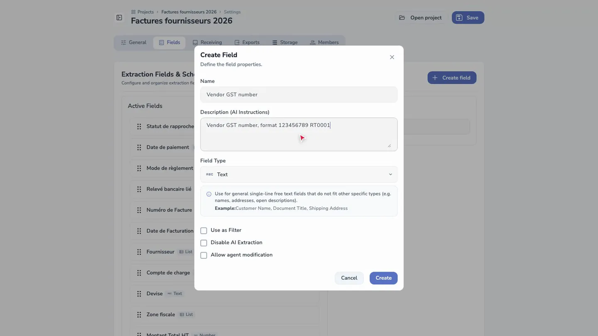Viewport: 598px width, 336px height.
Task: Select the Fields tab
Action: point(169,43)
